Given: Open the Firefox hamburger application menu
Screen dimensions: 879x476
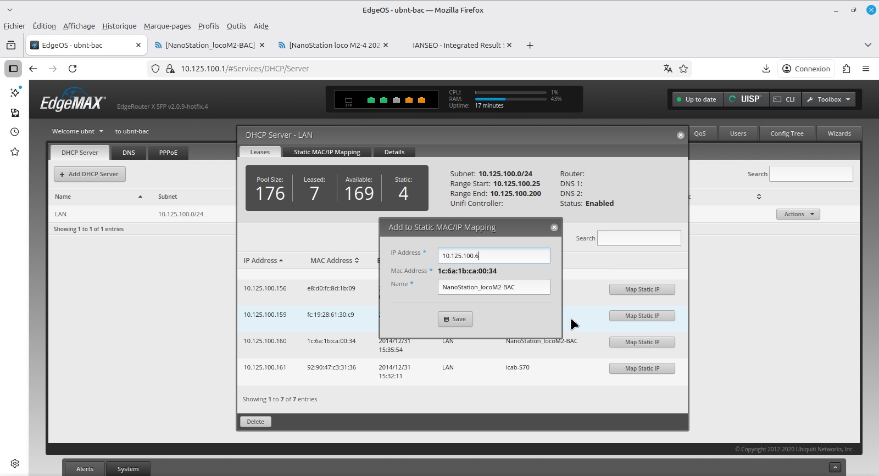Looking at the screenshot, I should tap(866, 69).
